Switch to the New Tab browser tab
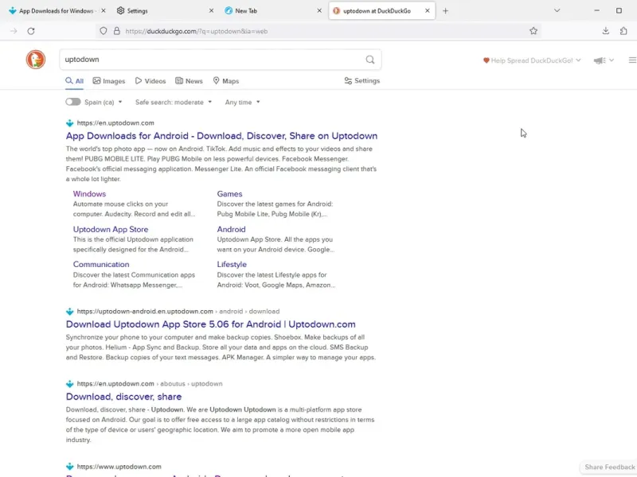 (272, 11)
